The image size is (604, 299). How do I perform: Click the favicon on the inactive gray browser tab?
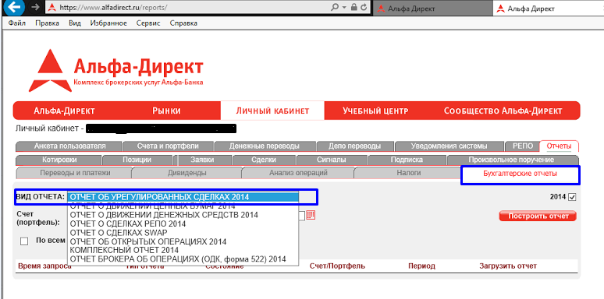pyautogui.click(x=381, y=8)
